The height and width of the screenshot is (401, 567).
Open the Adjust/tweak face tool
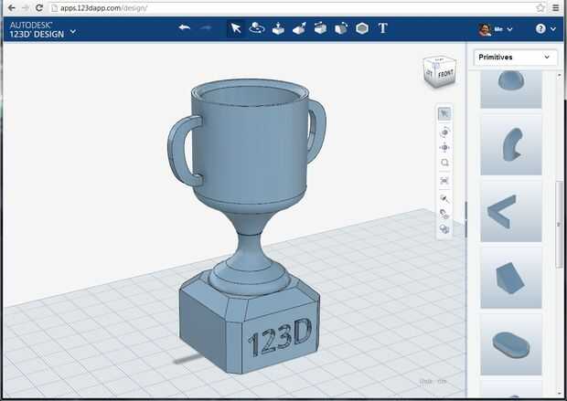pos(320,28)
